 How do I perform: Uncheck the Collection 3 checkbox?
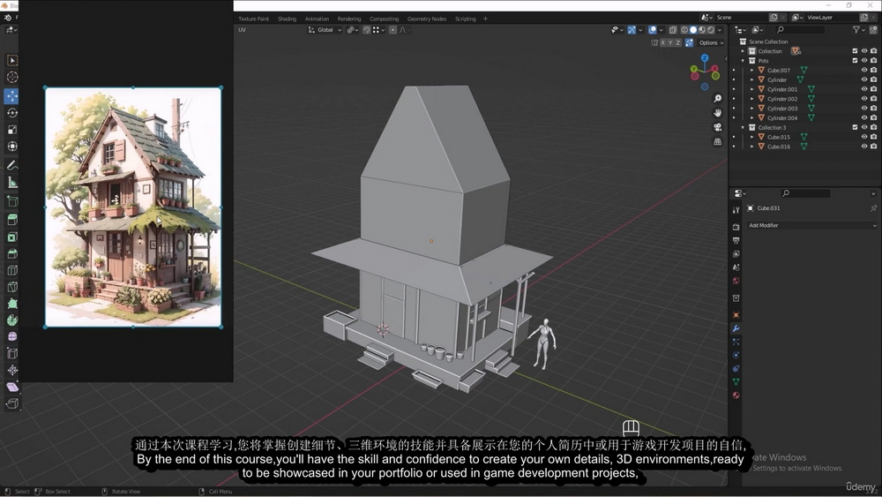[855, 127]
